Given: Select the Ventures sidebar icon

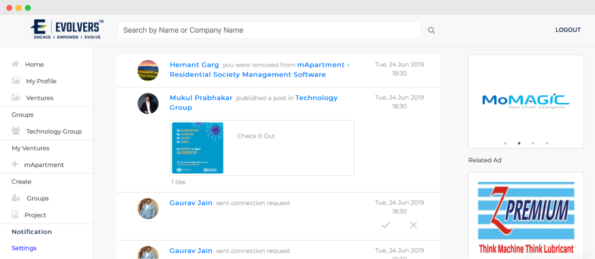Looking at the screenshot, I should 16,97.
